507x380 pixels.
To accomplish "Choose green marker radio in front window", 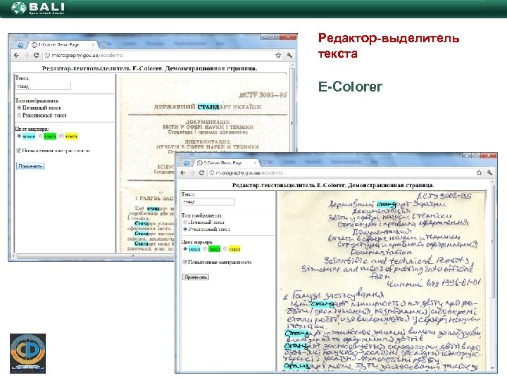I will coord(206,249).
